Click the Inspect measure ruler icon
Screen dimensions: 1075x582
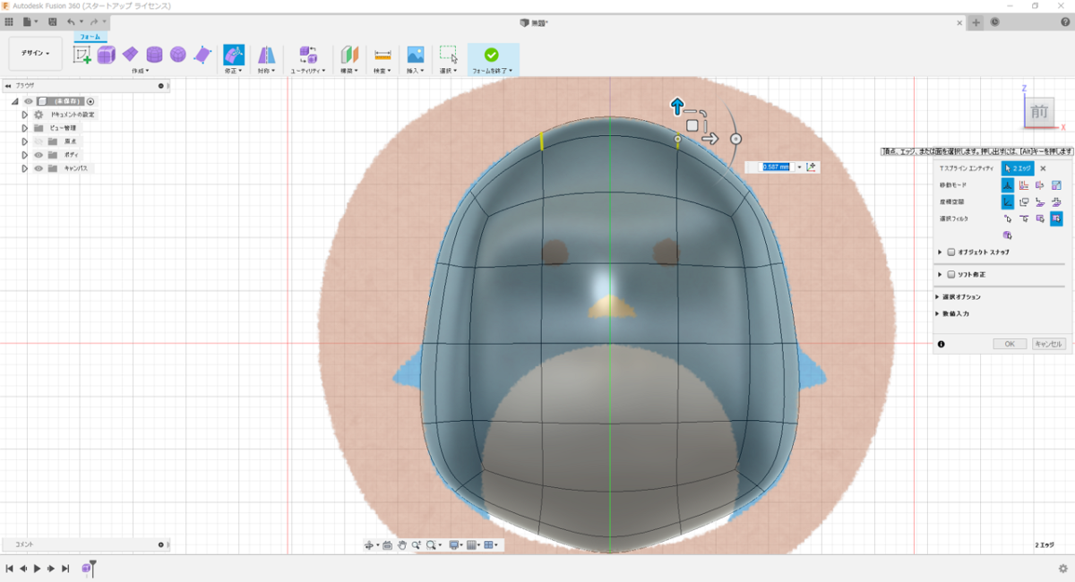pyautogui.click(x=383, y=55)
